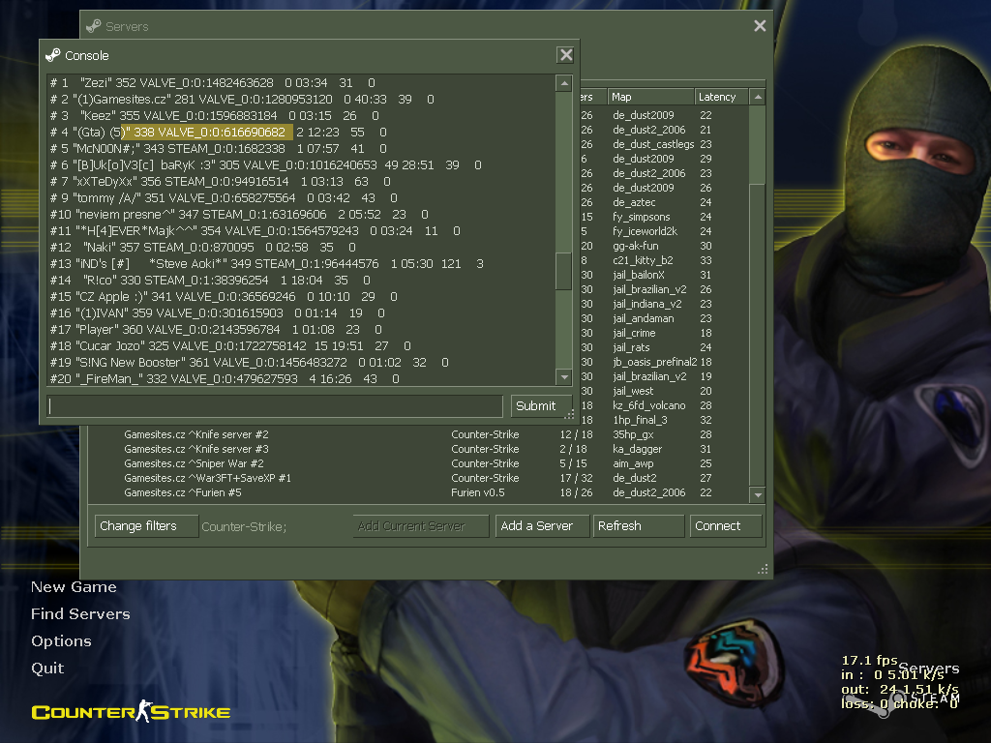Select the fy_simpsons map row

pos(665,217)
